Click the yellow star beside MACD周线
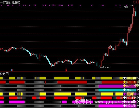139x108 pixels. [x=124, y=86]
